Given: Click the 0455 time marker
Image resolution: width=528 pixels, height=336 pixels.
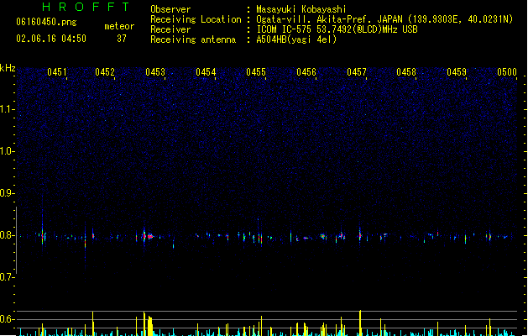Looking at the screenshot, I should (256, 72).
